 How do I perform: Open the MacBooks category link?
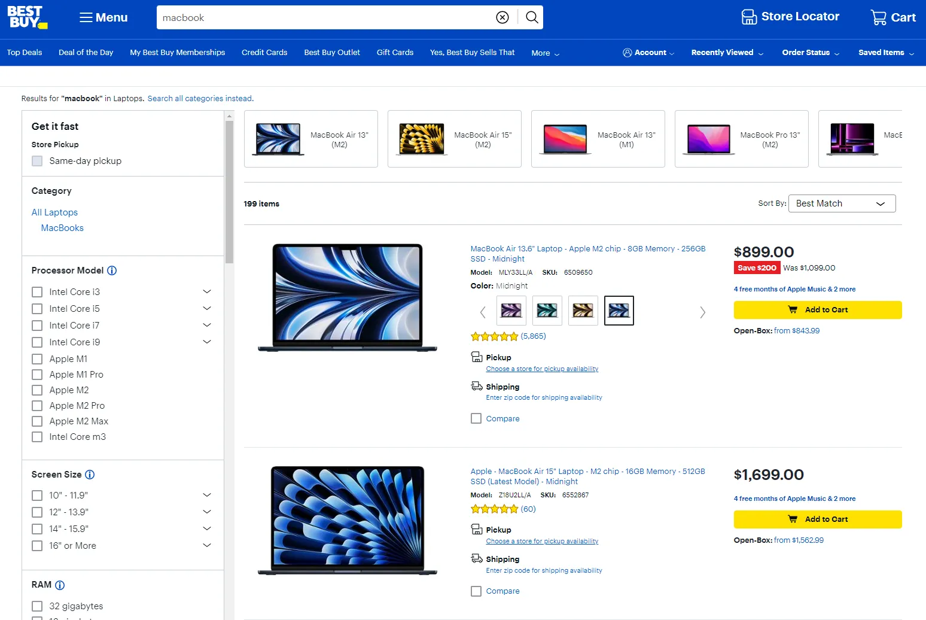(62, 228)
